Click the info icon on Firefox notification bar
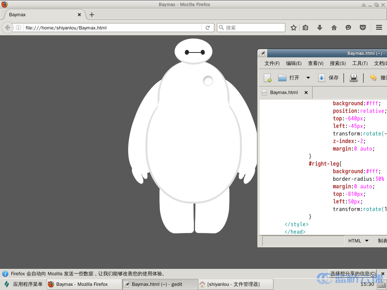 (x=5, y=273)
